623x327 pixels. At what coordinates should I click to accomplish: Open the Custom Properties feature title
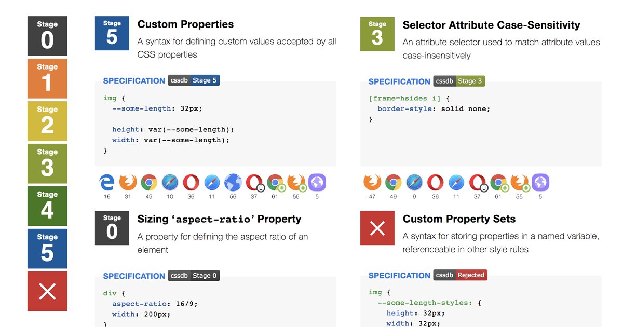[185, 24]
